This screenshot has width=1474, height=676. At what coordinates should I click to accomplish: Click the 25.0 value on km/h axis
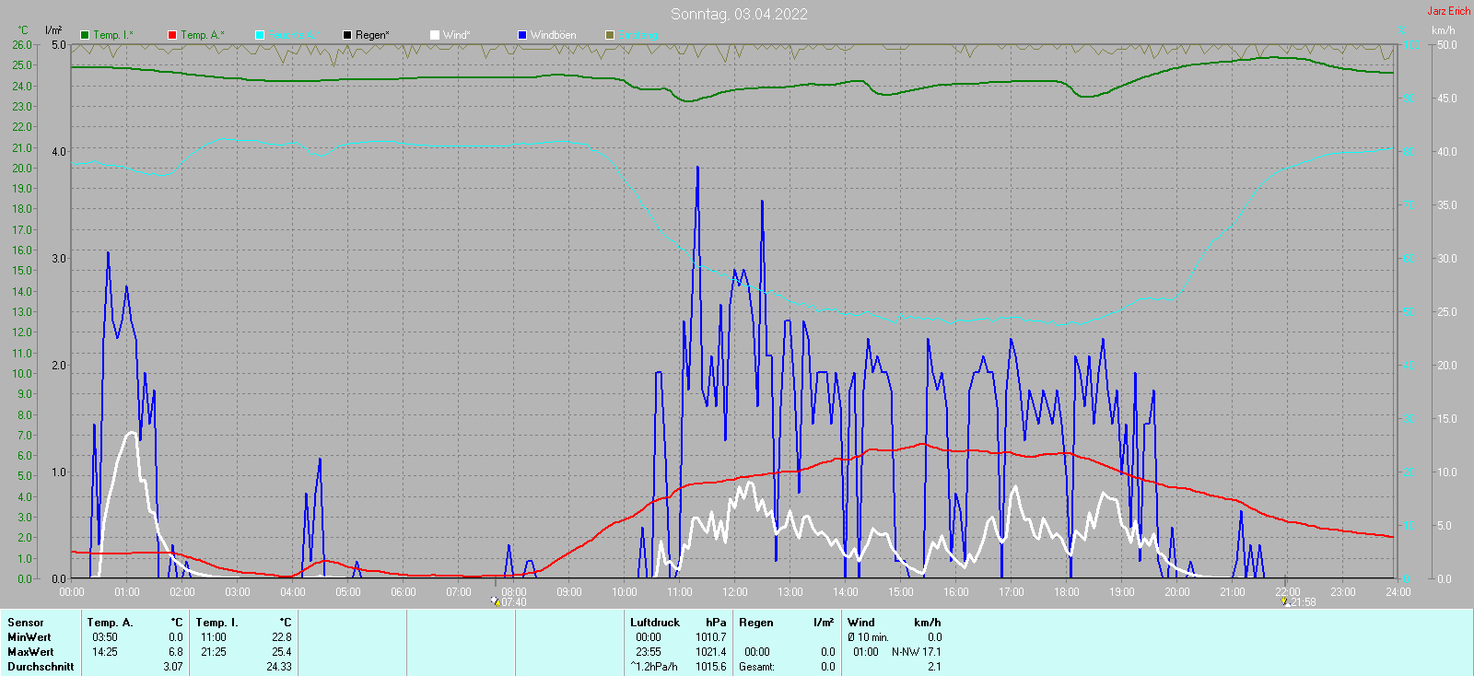pos(1446,311)
